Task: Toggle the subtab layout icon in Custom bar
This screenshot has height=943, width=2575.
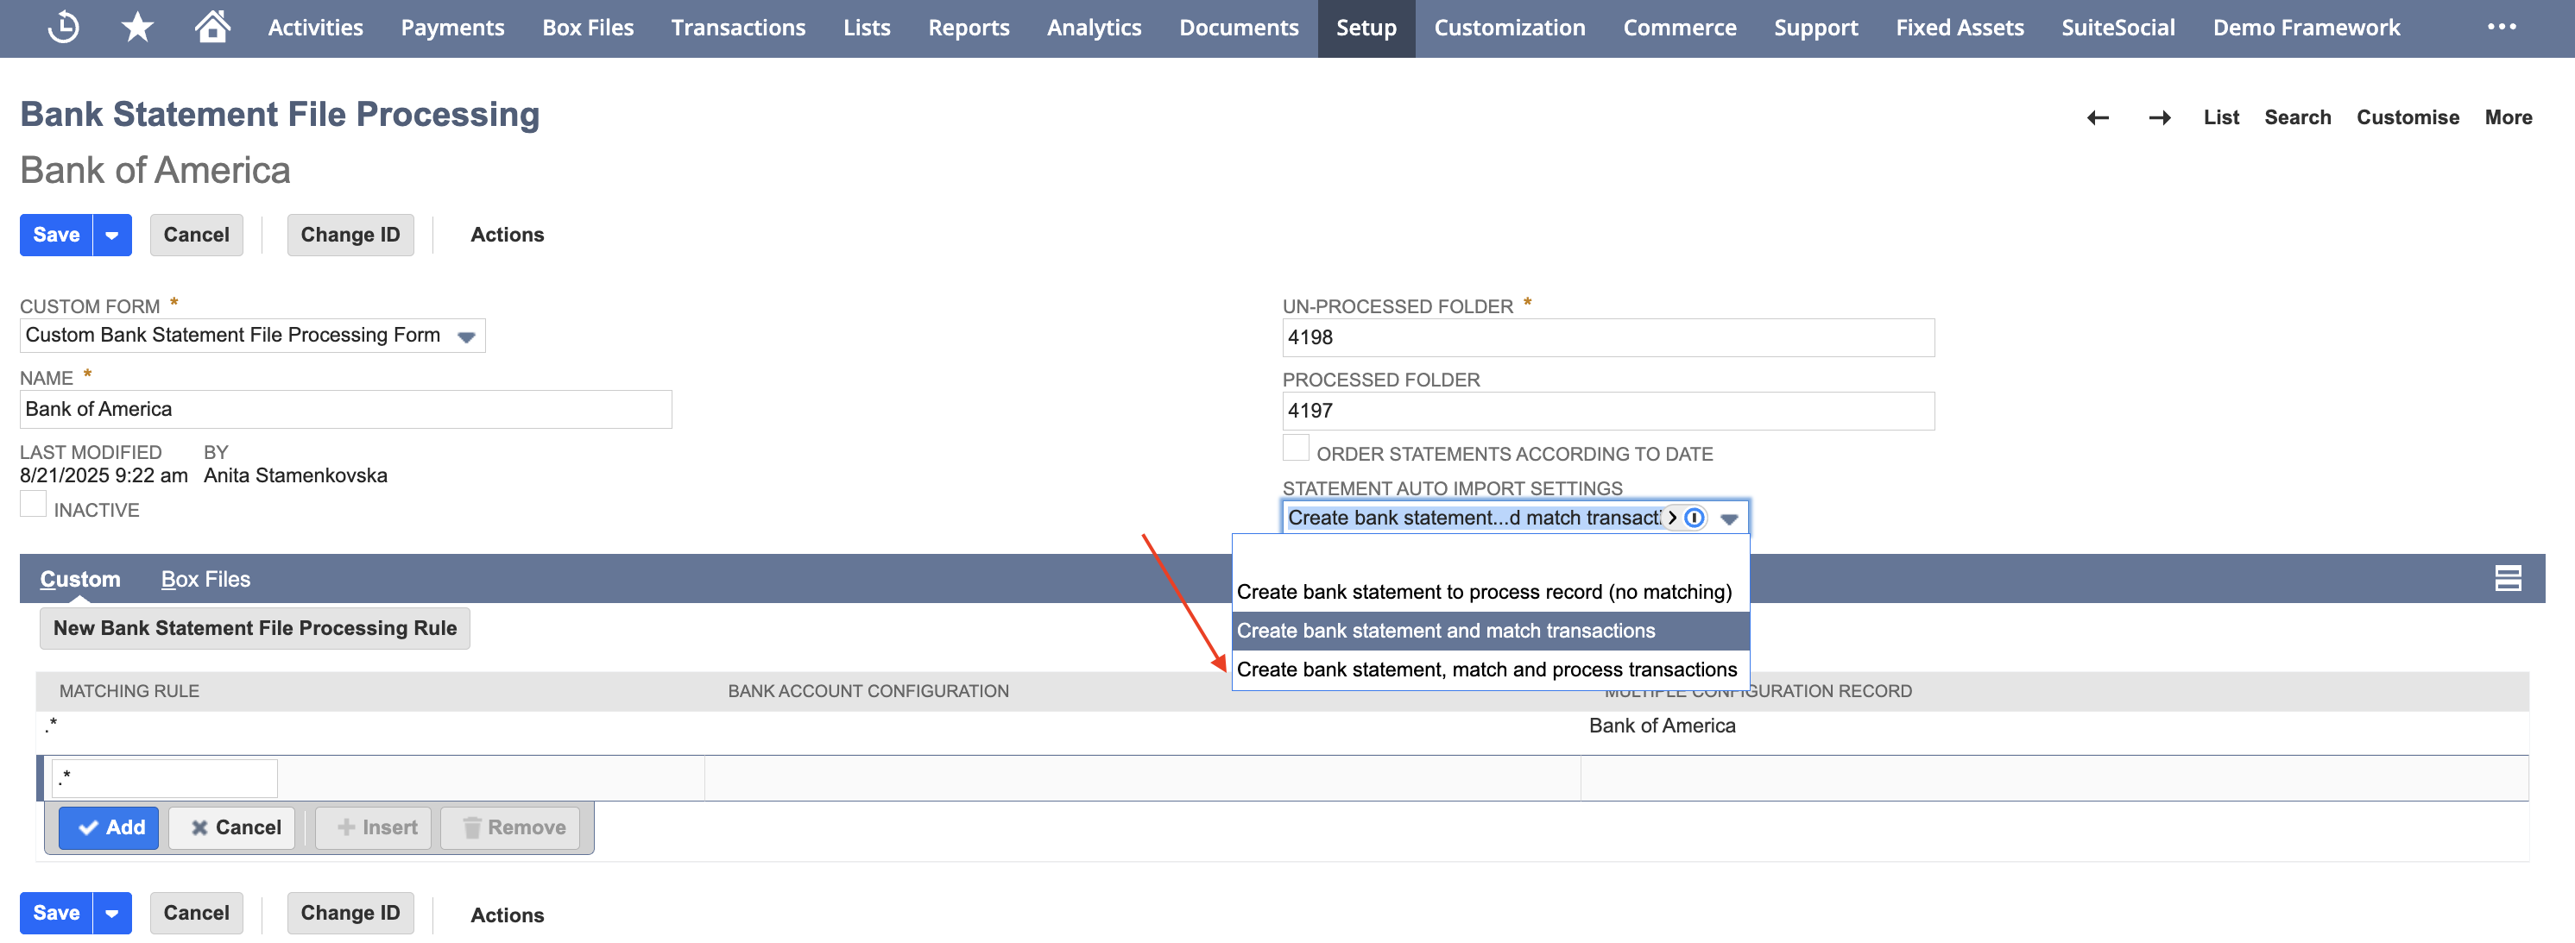Action: click(x=2507, y=578)
